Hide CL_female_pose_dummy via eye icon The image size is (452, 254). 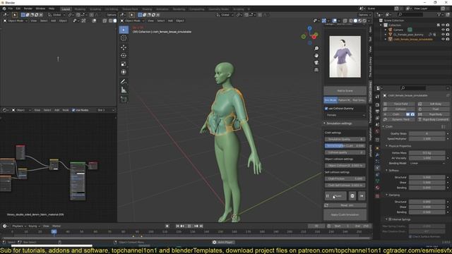click(x=443, y=35)
